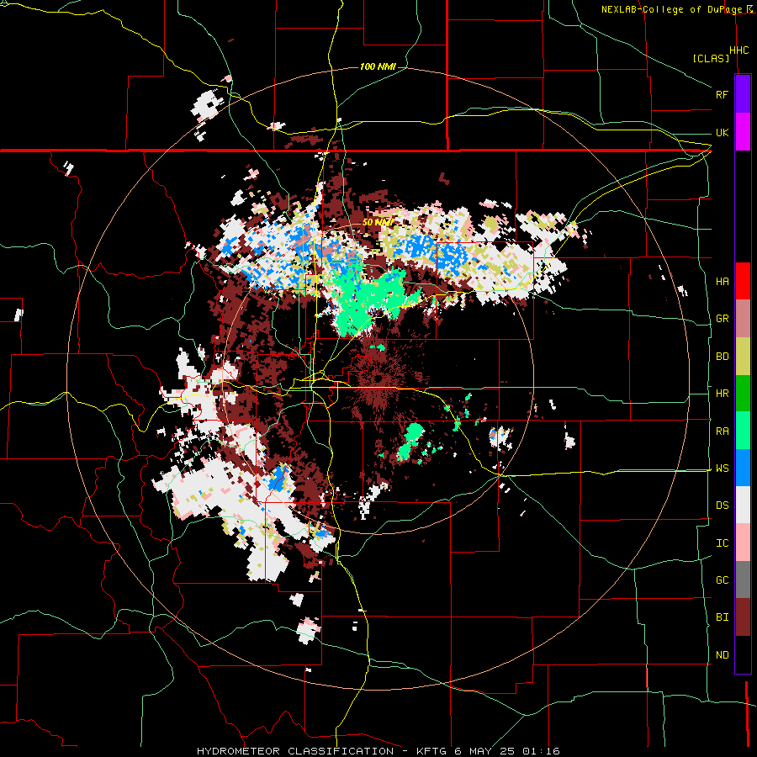Click the '[CLAS]' units label

point(711,58)
